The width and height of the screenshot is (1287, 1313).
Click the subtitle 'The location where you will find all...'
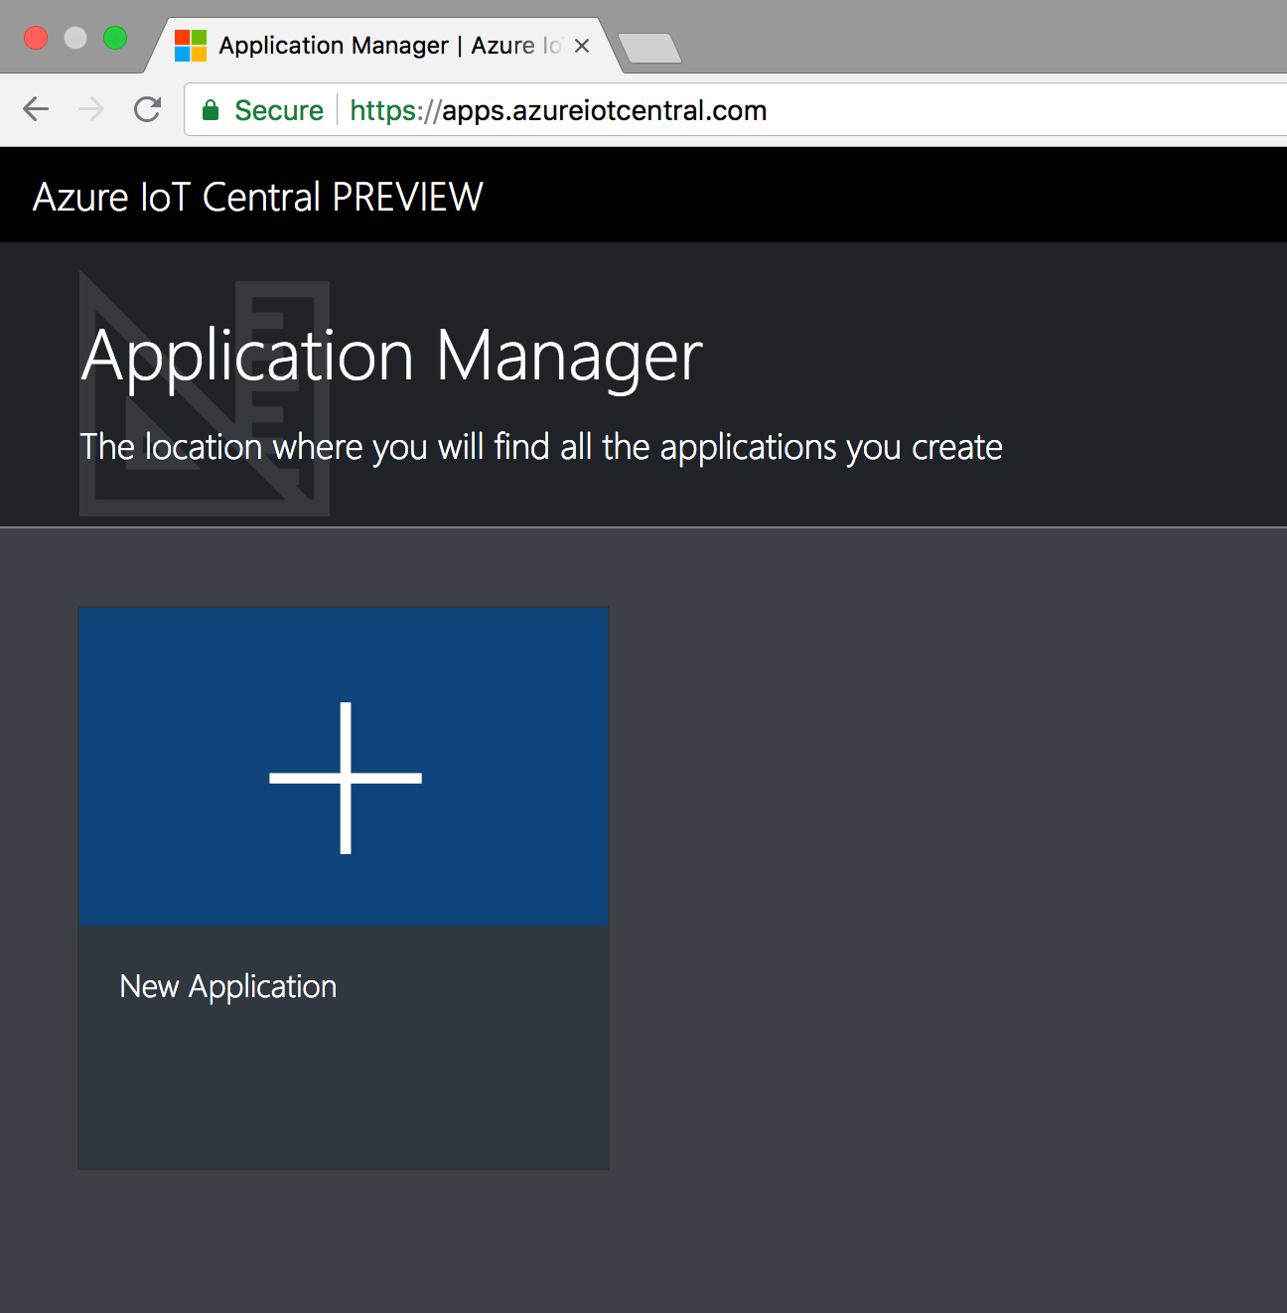(541, 447)
